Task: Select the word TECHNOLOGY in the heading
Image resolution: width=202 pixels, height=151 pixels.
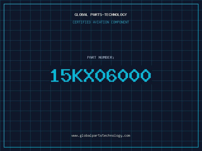Action: pos(116,15)
